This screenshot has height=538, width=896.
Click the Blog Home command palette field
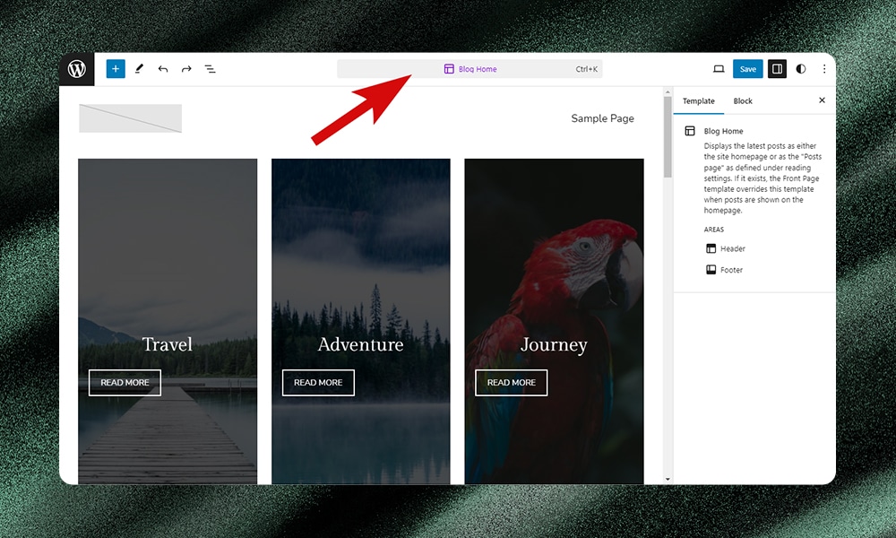470,68
